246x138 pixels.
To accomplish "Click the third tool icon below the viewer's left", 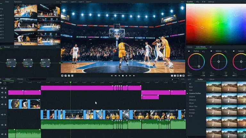I will click(69, 76).
